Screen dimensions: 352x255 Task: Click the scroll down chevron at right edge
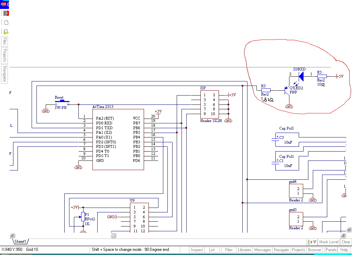click(x=349, y=230)
